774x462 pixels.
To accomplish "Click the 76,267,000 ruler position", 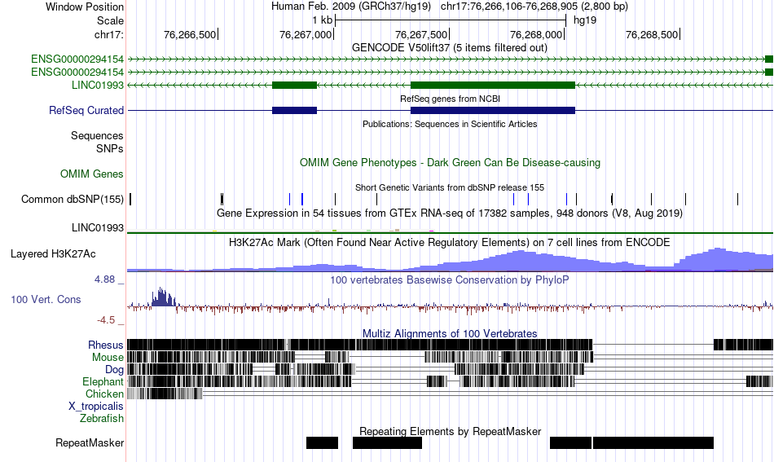I will click(x=306, y=34).
